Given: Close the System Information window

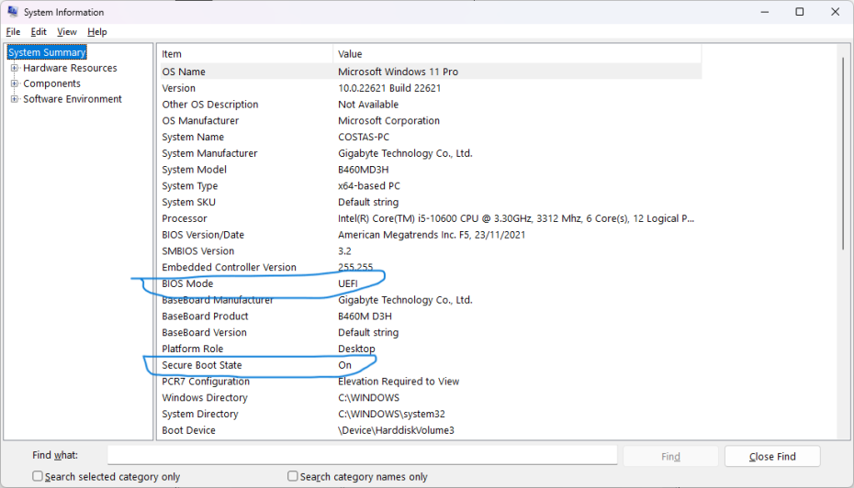Looking at the screenshot, I should (x=835, y=12).
